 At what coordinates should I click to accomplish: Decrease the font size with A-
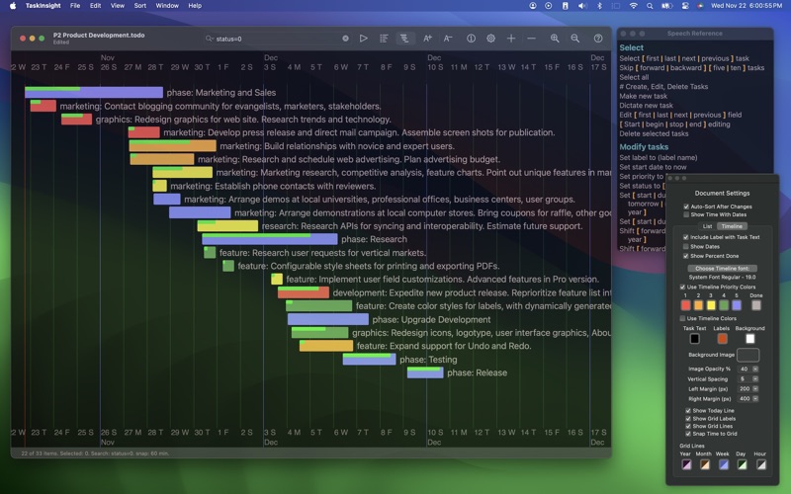coord(448,39)
